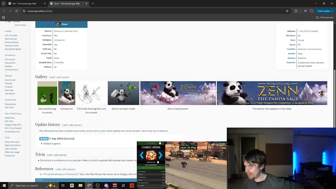Screen dimensions: 336x189
Task: Go to Skill training guide
Action: tap(10, 39)
